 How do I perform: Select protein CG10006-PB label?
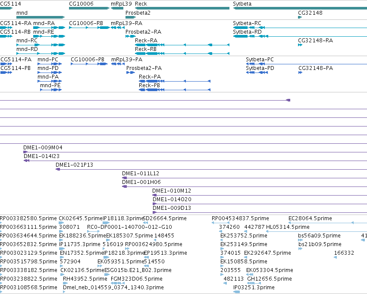point(88,60)
